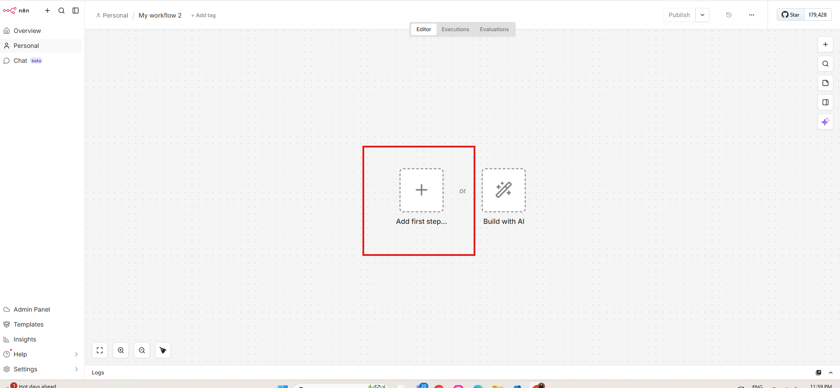Zoom in on the workflow canvas

(x=121, y=350)
